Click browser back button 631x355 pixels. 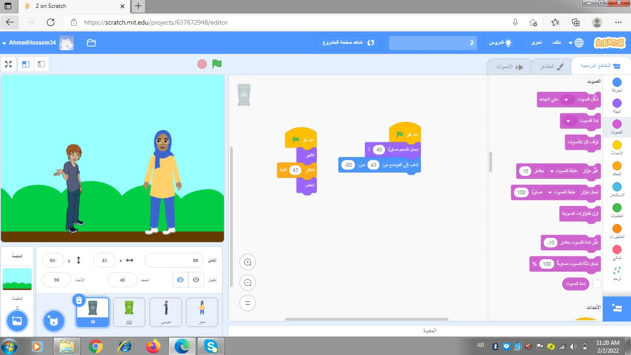[x=10, y=22]
